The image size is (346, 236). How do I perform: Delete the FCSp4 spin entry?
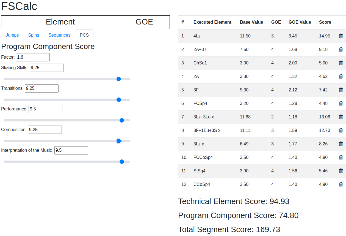point(341,103)
